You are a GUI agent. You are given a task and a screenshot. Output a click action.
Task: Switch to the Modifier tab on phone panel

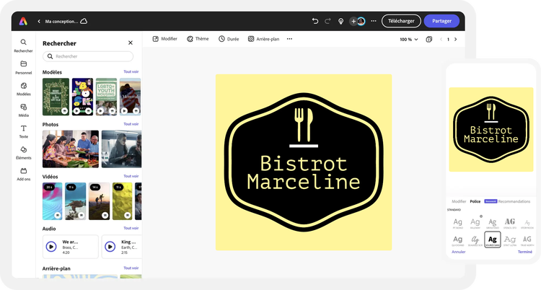459,201
